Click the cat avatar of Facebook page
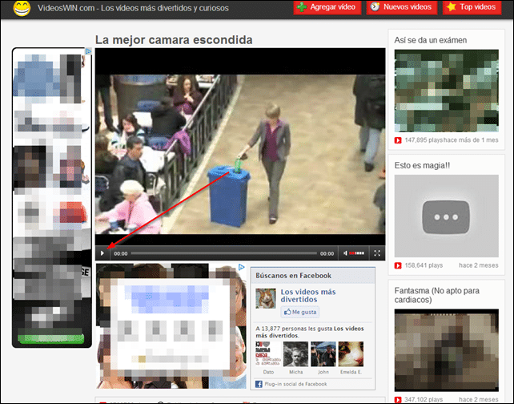Image resolution: width=514 pixels, height=404 pixels. click(266, 298)
